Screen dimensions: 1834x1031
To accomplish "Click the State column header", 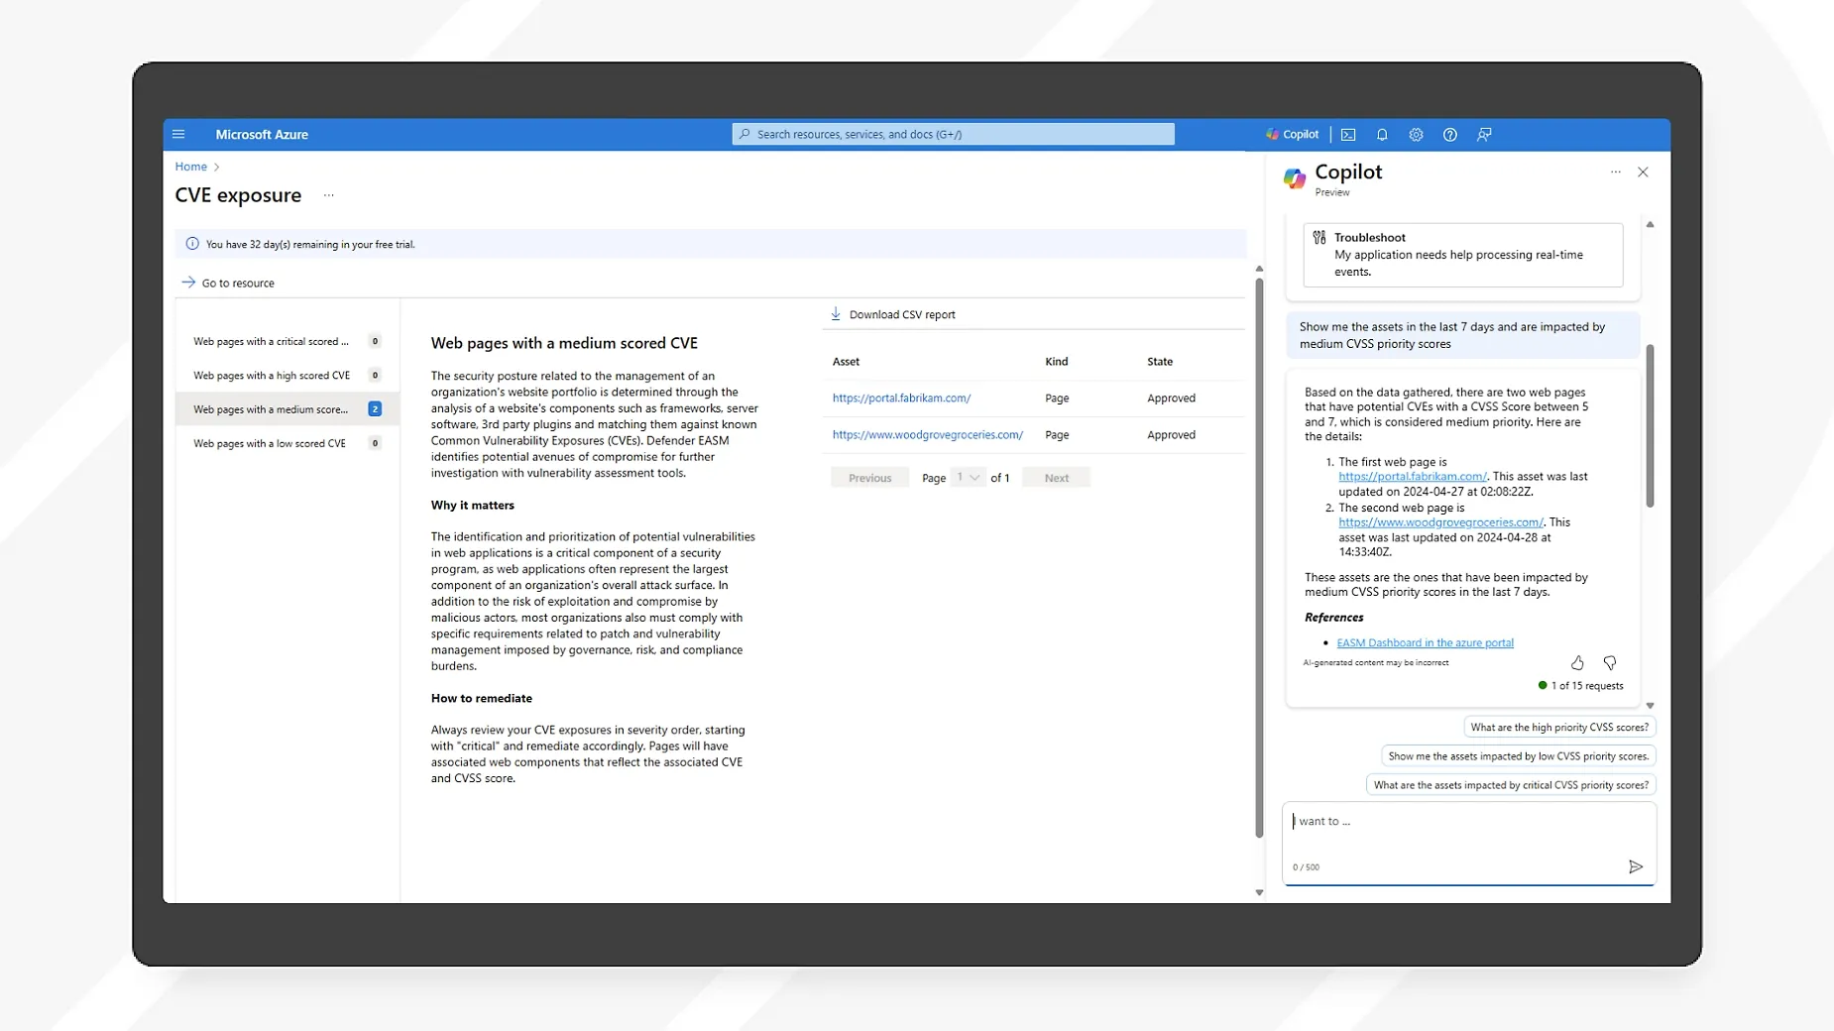I will pos(1160,362).
